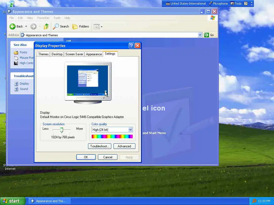Image resolution: width=274 pixels, height=205 pixels.
Task: Click the United States-International keyboard indicator
Action: (x=186, y=3)
